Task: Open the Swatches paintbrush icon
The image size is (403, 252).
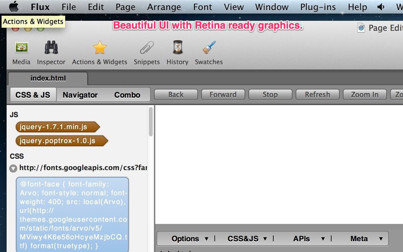Action: tap(209, 47)
